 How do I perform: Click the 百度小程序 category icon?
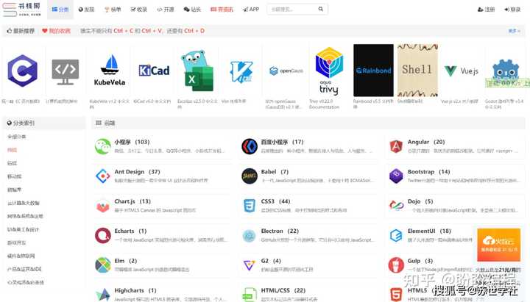(x=250, y=146)
